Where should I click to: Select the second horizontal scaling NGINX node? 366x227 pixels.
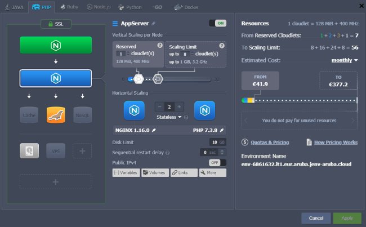click(x=205, y=110)
